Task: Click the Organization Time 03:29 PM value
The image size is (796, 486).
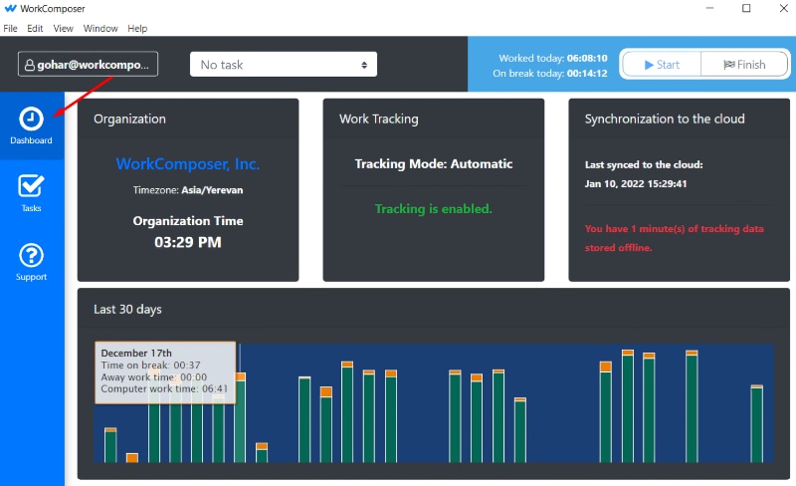Action: pos(188,242)
